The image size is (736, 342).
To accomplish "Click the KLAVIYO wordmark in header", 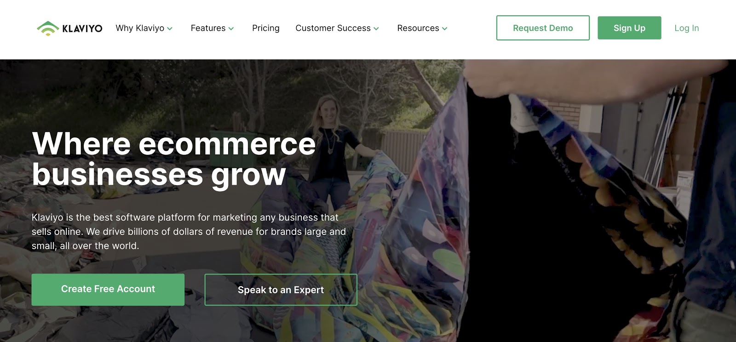I will pyautogui.click(x=82, y=28).
